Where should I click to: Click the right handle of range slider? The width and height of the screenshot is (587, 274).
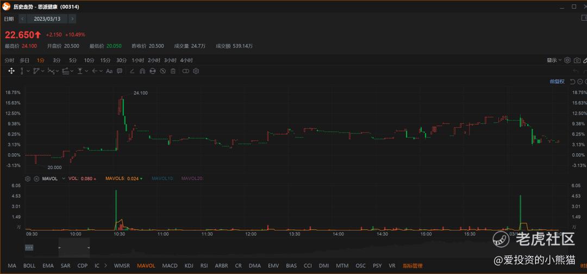(x=89, y=248)
